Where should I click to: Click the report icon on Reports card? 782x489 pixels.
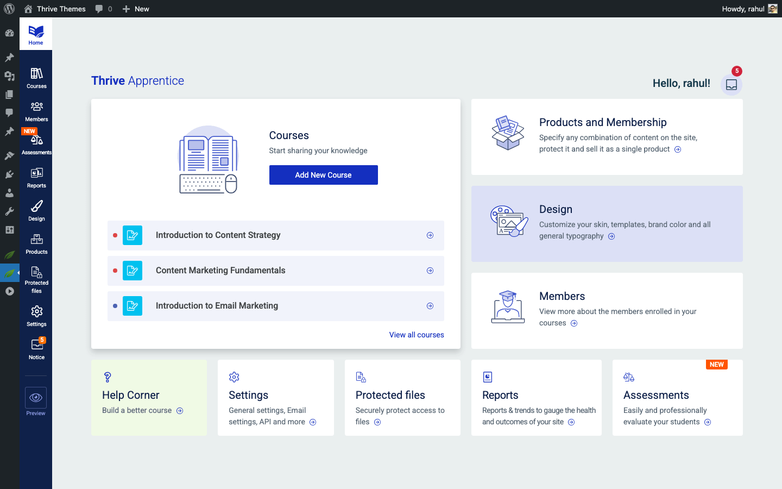(x=488, y=377)
